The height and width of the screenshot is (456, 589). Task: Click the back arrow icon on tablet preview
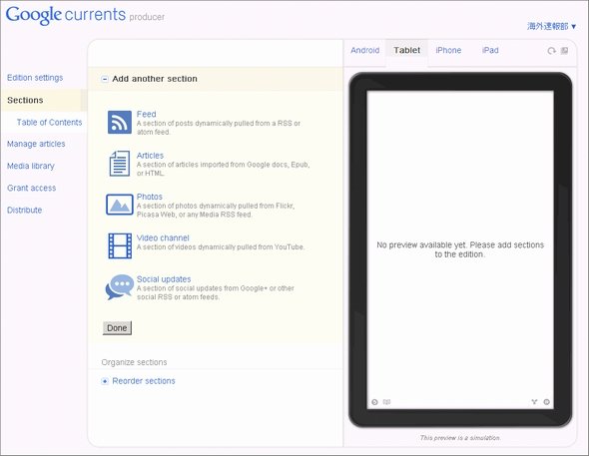coord(374,402)
